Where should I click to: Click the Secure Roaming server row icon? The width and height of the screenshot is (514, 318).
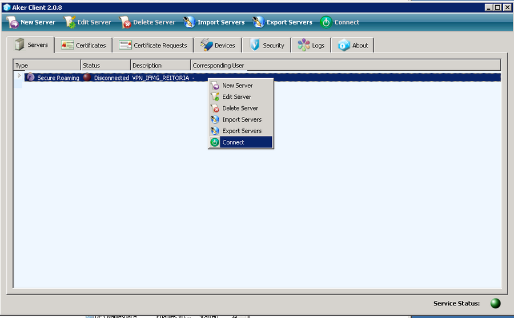coord(30,78)
